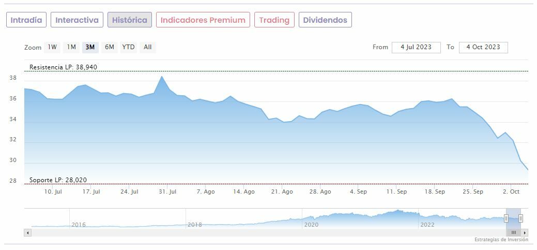
Task: Open the Estrategias de Inversión credit link
Action: [x=501, y=240]
